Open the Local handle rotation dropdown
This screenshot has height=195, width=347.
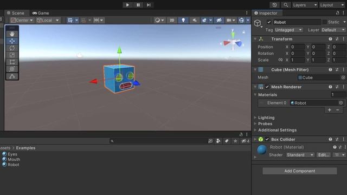48,20
